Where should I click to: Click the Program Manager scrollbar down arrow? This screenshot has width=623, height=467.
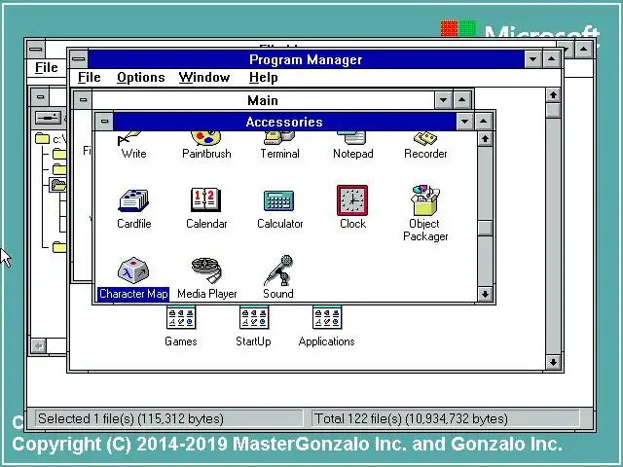tap(553, 362)
